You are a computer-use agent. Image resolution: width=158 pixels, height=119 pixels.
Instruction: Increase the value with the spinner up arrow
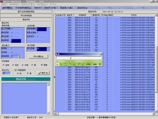pos(19,56)
